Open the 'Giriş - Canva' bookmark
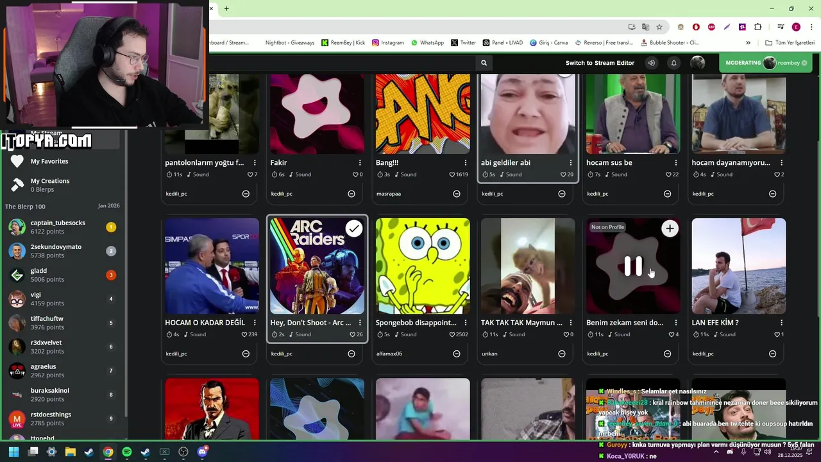 (548, 43)
